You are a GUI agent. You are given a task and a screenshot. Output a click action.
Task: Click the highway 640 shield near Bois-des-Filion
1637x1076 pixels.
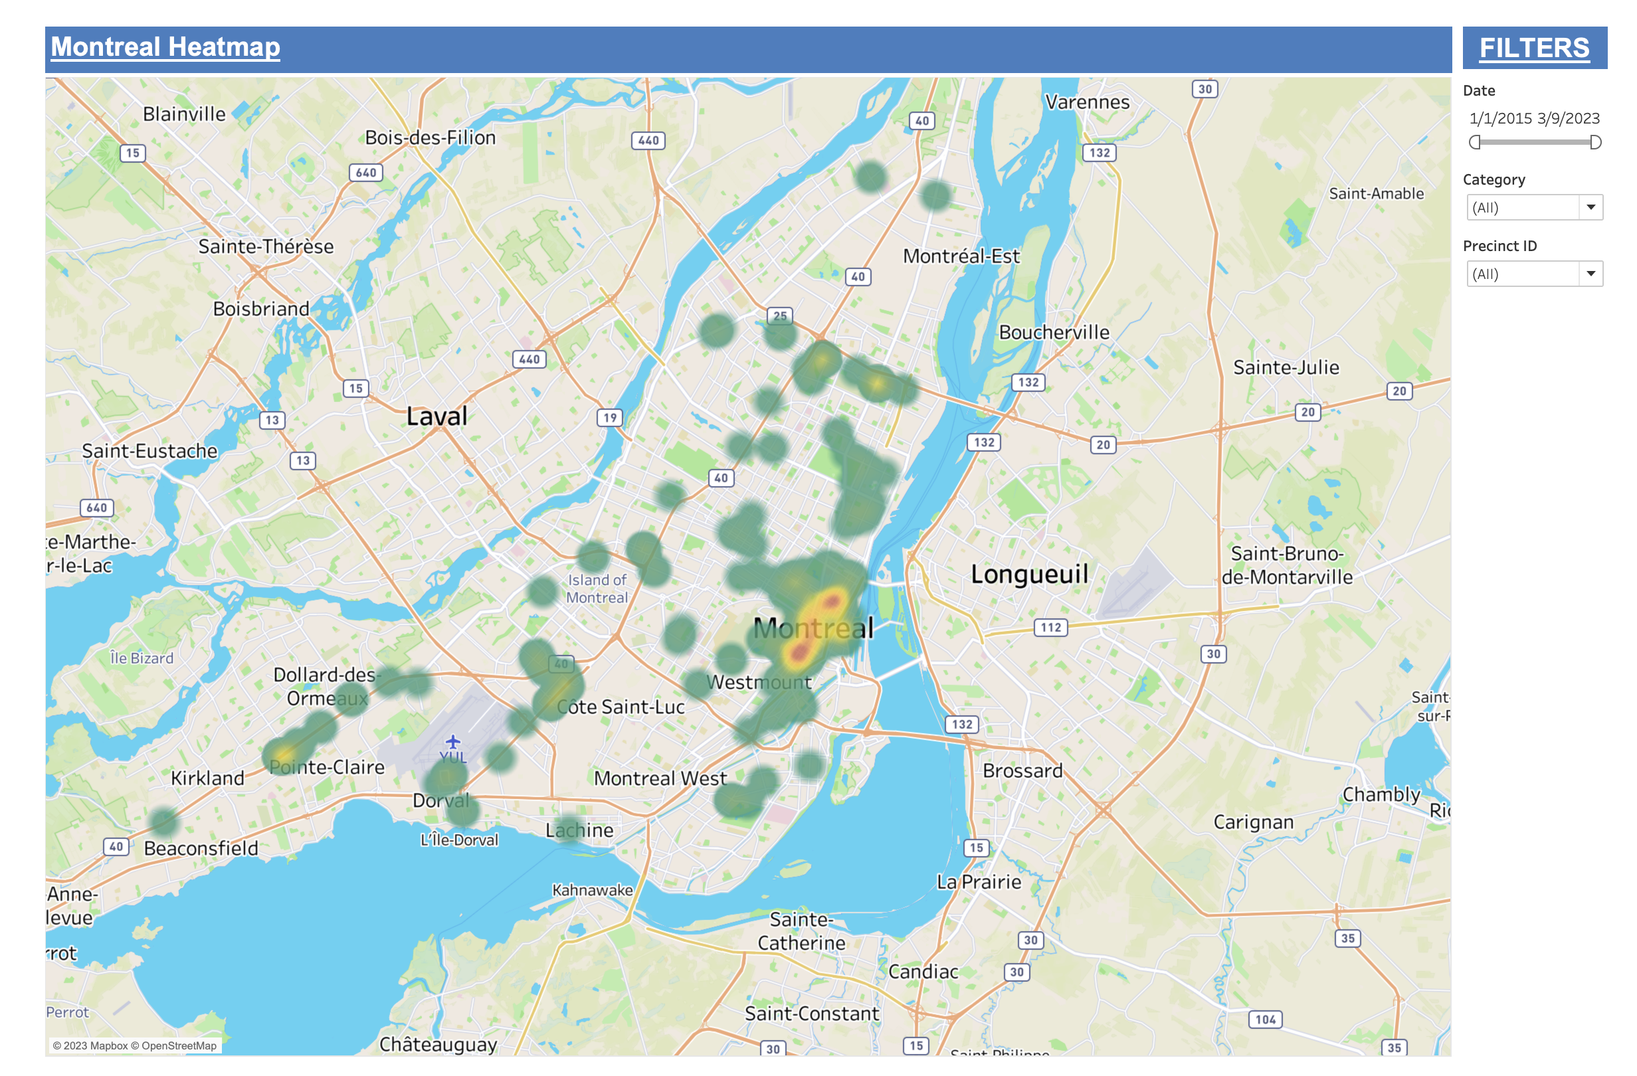(x=366, y=173)
